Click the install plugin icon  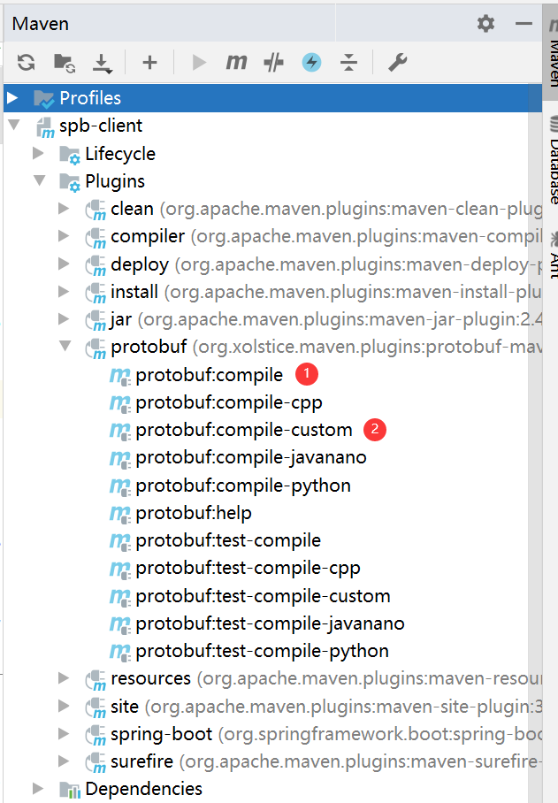coord(96,293)
